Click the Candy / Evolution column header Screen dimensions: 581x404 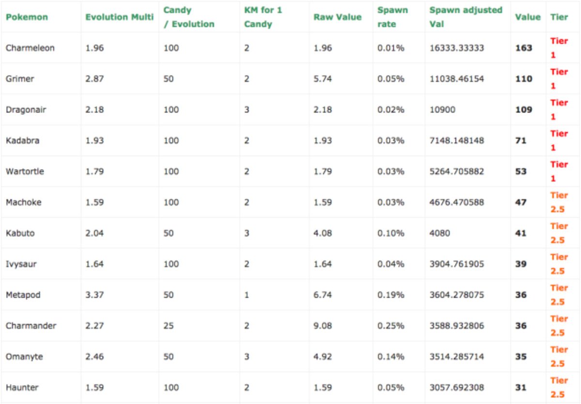coord(189,17)
